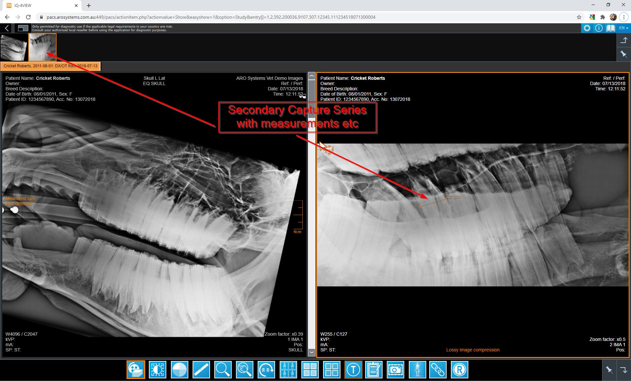
Task: Click the rotate image tool
Action: [267, 370]
